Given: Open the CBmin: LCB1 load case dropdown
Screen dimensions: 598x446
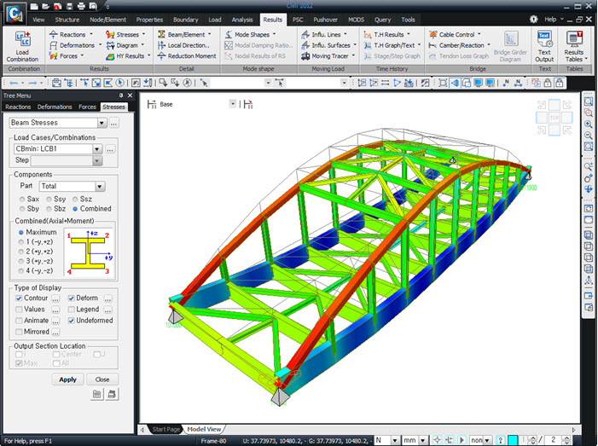Looking at the screenshot, I should (x=97, y=148).
